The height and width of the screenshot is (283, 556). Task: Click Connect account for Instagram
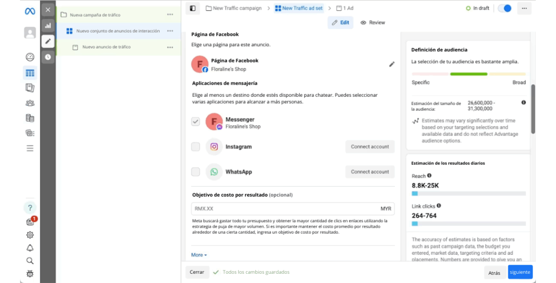pos(370,147)
